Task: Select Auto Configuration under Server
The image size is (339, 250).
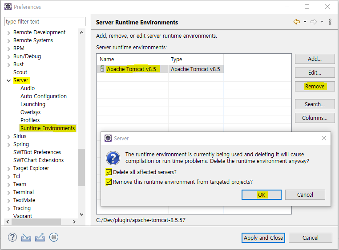Action: click(44, 96)
